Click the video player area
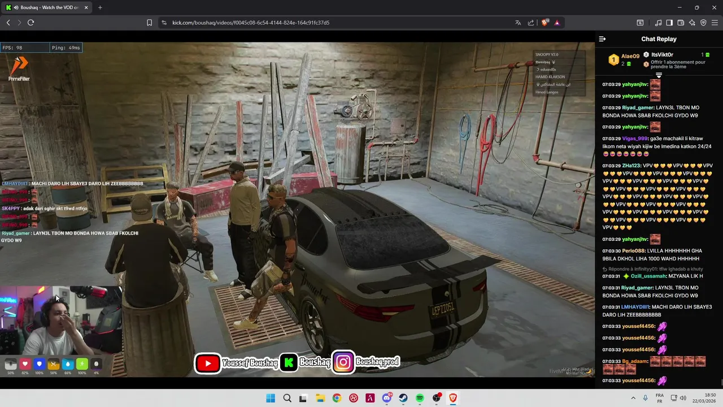 click(297, 209)
